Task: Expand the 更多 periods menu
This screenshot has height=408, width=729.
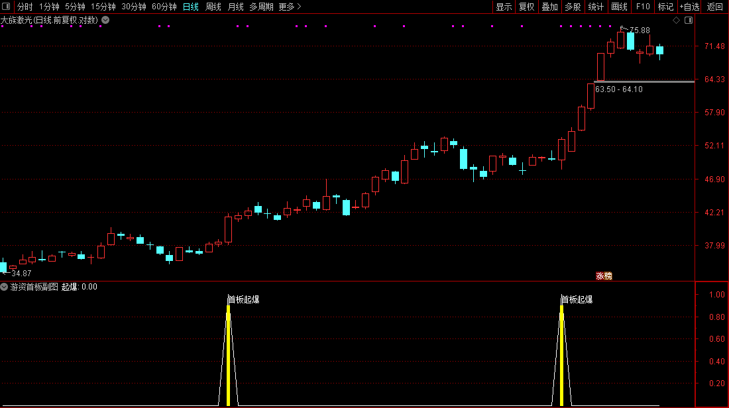Action: tap(290, 7)
